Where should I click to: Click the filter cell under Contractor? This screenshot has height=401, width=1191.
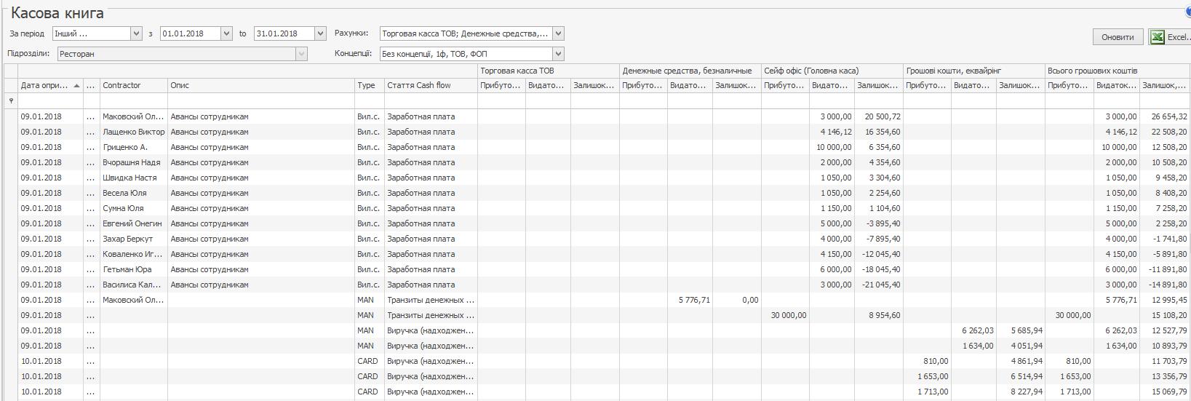click(133, 101)
